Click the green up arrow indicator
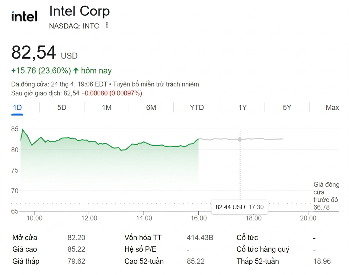Screen dimensions: 349x275 (x=76, y=71)
